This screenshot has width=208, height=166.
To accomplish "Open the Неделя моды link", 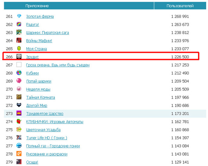I will tap(38, 89).
